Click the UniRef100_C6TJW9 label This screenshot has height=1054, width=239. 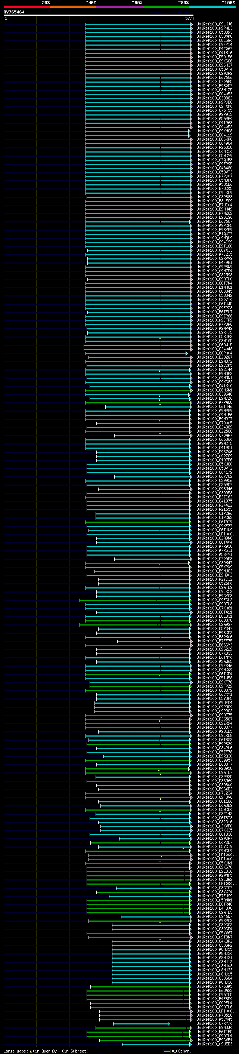(x=214, y=530)
